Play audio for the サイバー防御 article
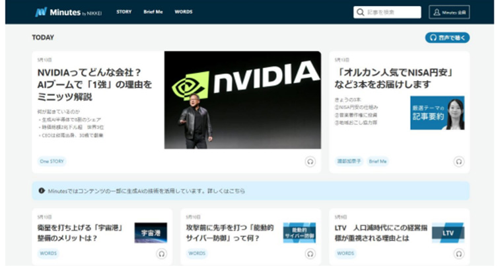502x266 pixels. 310,254
